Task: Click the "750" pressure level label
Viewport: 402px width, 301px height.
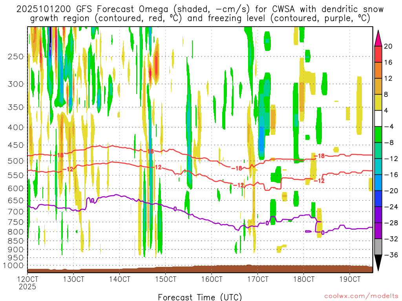Action: point(16,222)
